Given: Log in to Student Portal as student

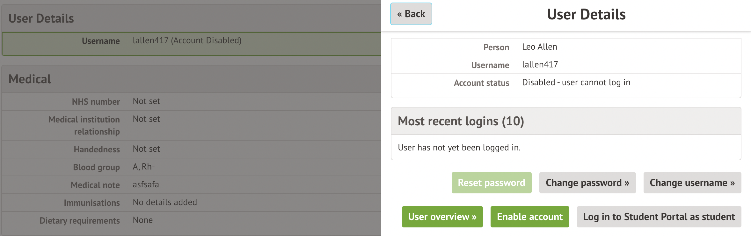Looking at the screenshot, I should coord(659,217).
